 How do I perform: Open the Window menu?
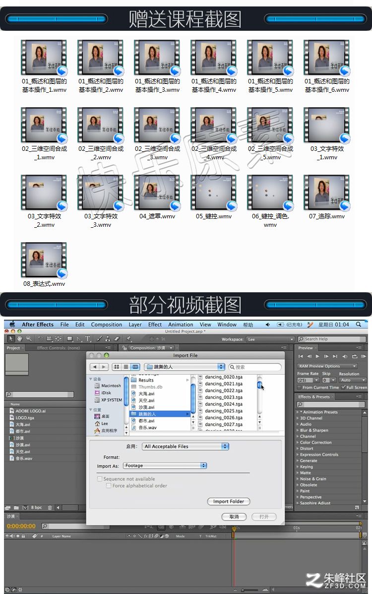[x=227, y=325]
